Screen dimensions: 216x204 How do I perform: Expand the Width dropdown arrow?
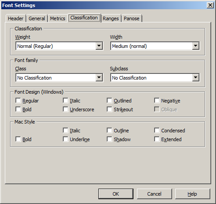pyautogui.click(x=196, y=46)
